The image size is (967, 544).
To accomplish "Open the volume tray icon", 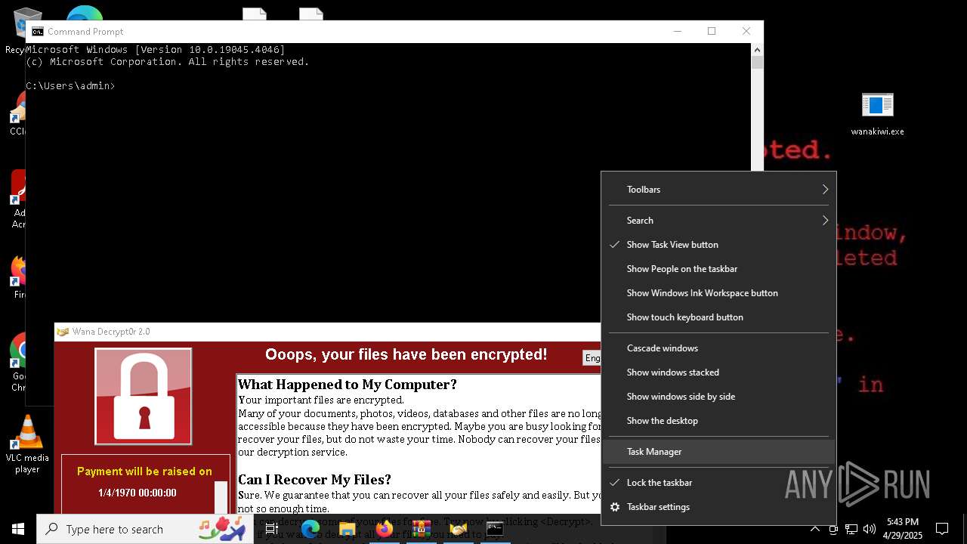I will pyautogui.click(x=869, y=529).
